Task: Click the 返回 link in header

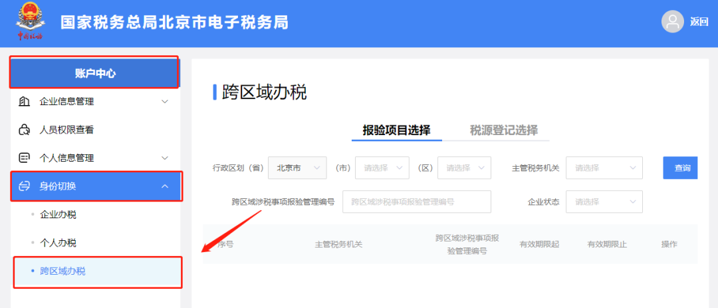Action: click(x=699, y=22)
